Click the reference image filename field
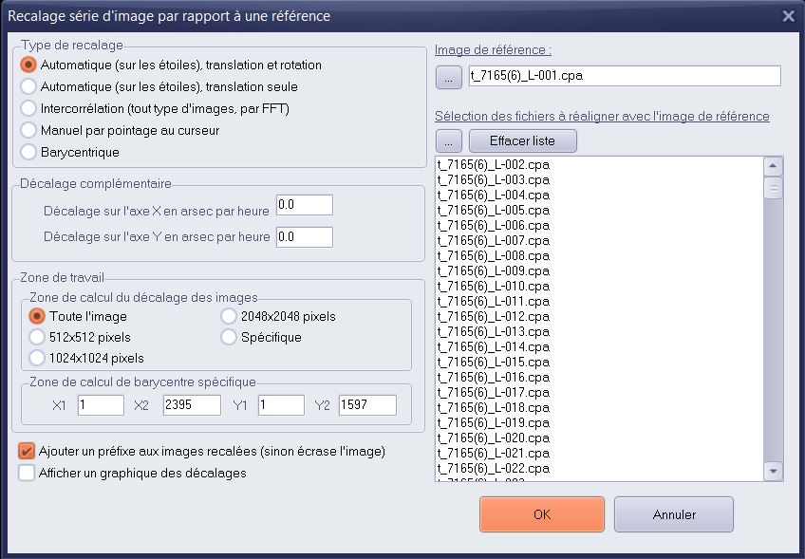Image resolution: width=805 pixels, height=559 pixels. point(624,76)
